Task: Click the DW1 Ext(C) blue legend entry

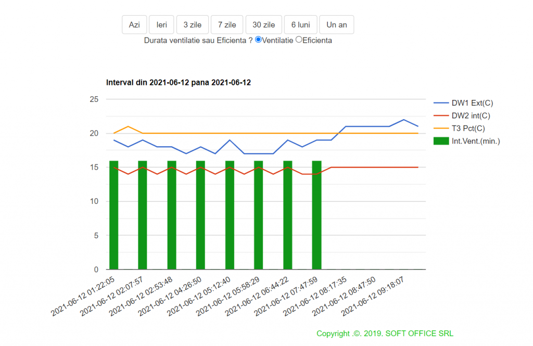Action: click(x=472, y=103)
